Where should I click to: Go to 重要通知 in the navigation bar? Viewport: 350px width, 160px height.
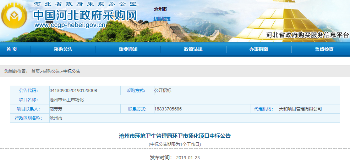(x=128, y=50)
